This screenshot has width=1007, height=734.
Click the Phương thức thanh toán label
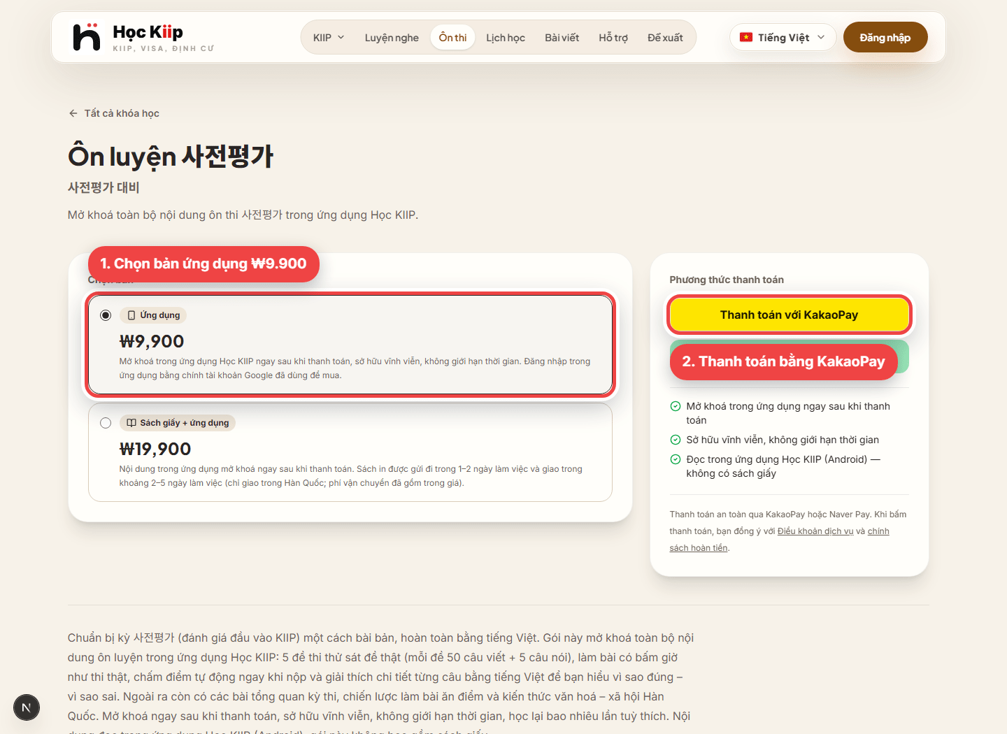pyautogui.click(x=727, y=280)
